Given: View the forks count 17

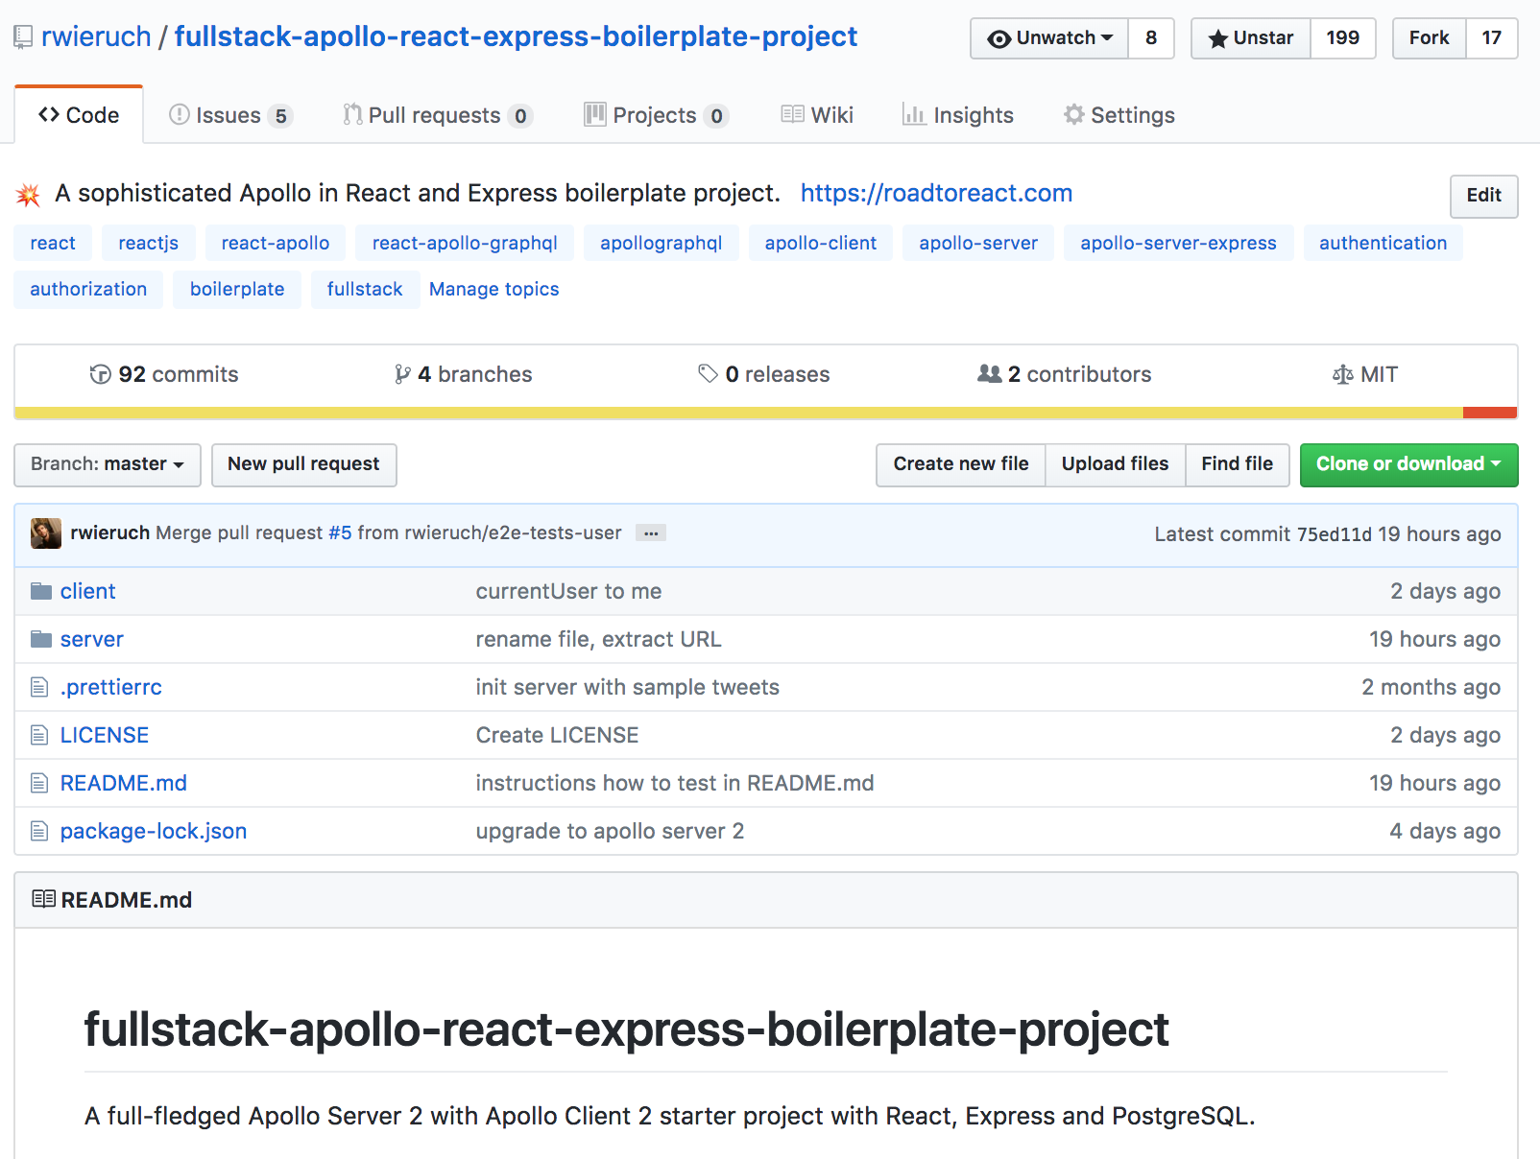Looking at the screenshot, I should 1492,38.
